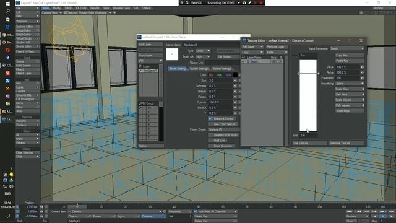Open the Current Item Camera dropdown

click(114, 212)
